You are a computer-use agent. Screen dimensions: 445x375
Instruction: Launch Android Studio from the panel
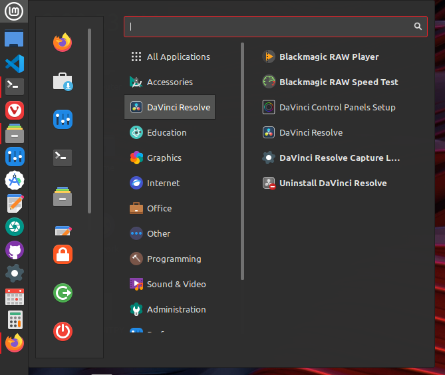[x=15, y=180]
